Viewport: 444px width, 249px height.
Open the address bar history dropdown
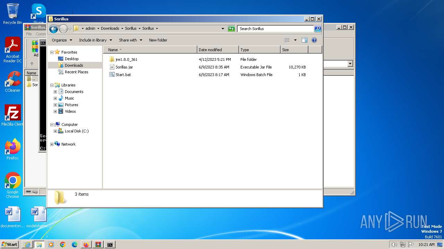[x=223, y=29]
